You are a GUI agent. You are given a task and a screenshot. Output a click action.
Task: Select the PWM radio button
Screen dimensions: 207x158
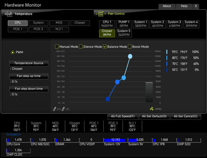(x=12, y=52)
